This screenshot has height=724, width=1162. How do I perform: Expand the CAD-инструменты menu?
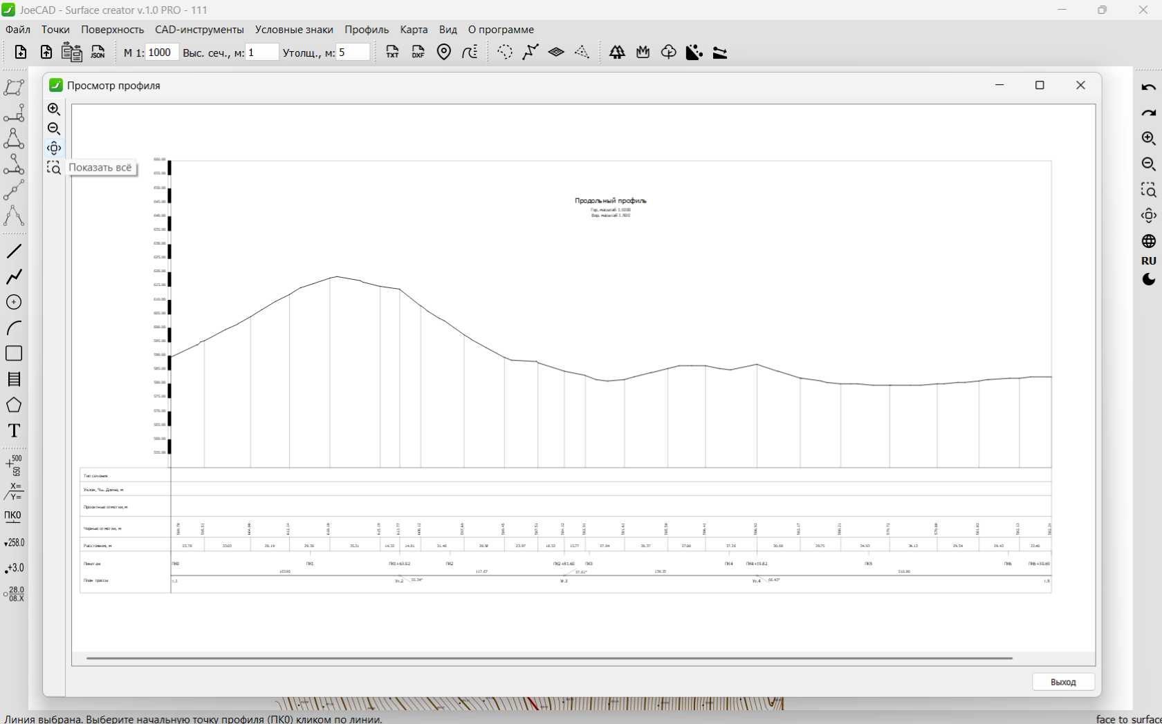click(x=199, y=30)
